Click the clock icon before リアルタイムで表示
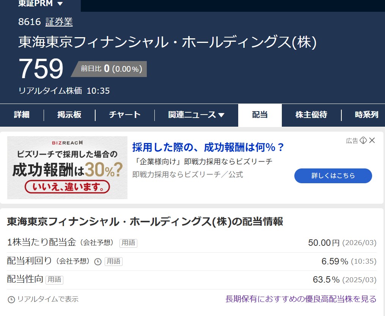The image size is (385, 316). coord(11,300)
